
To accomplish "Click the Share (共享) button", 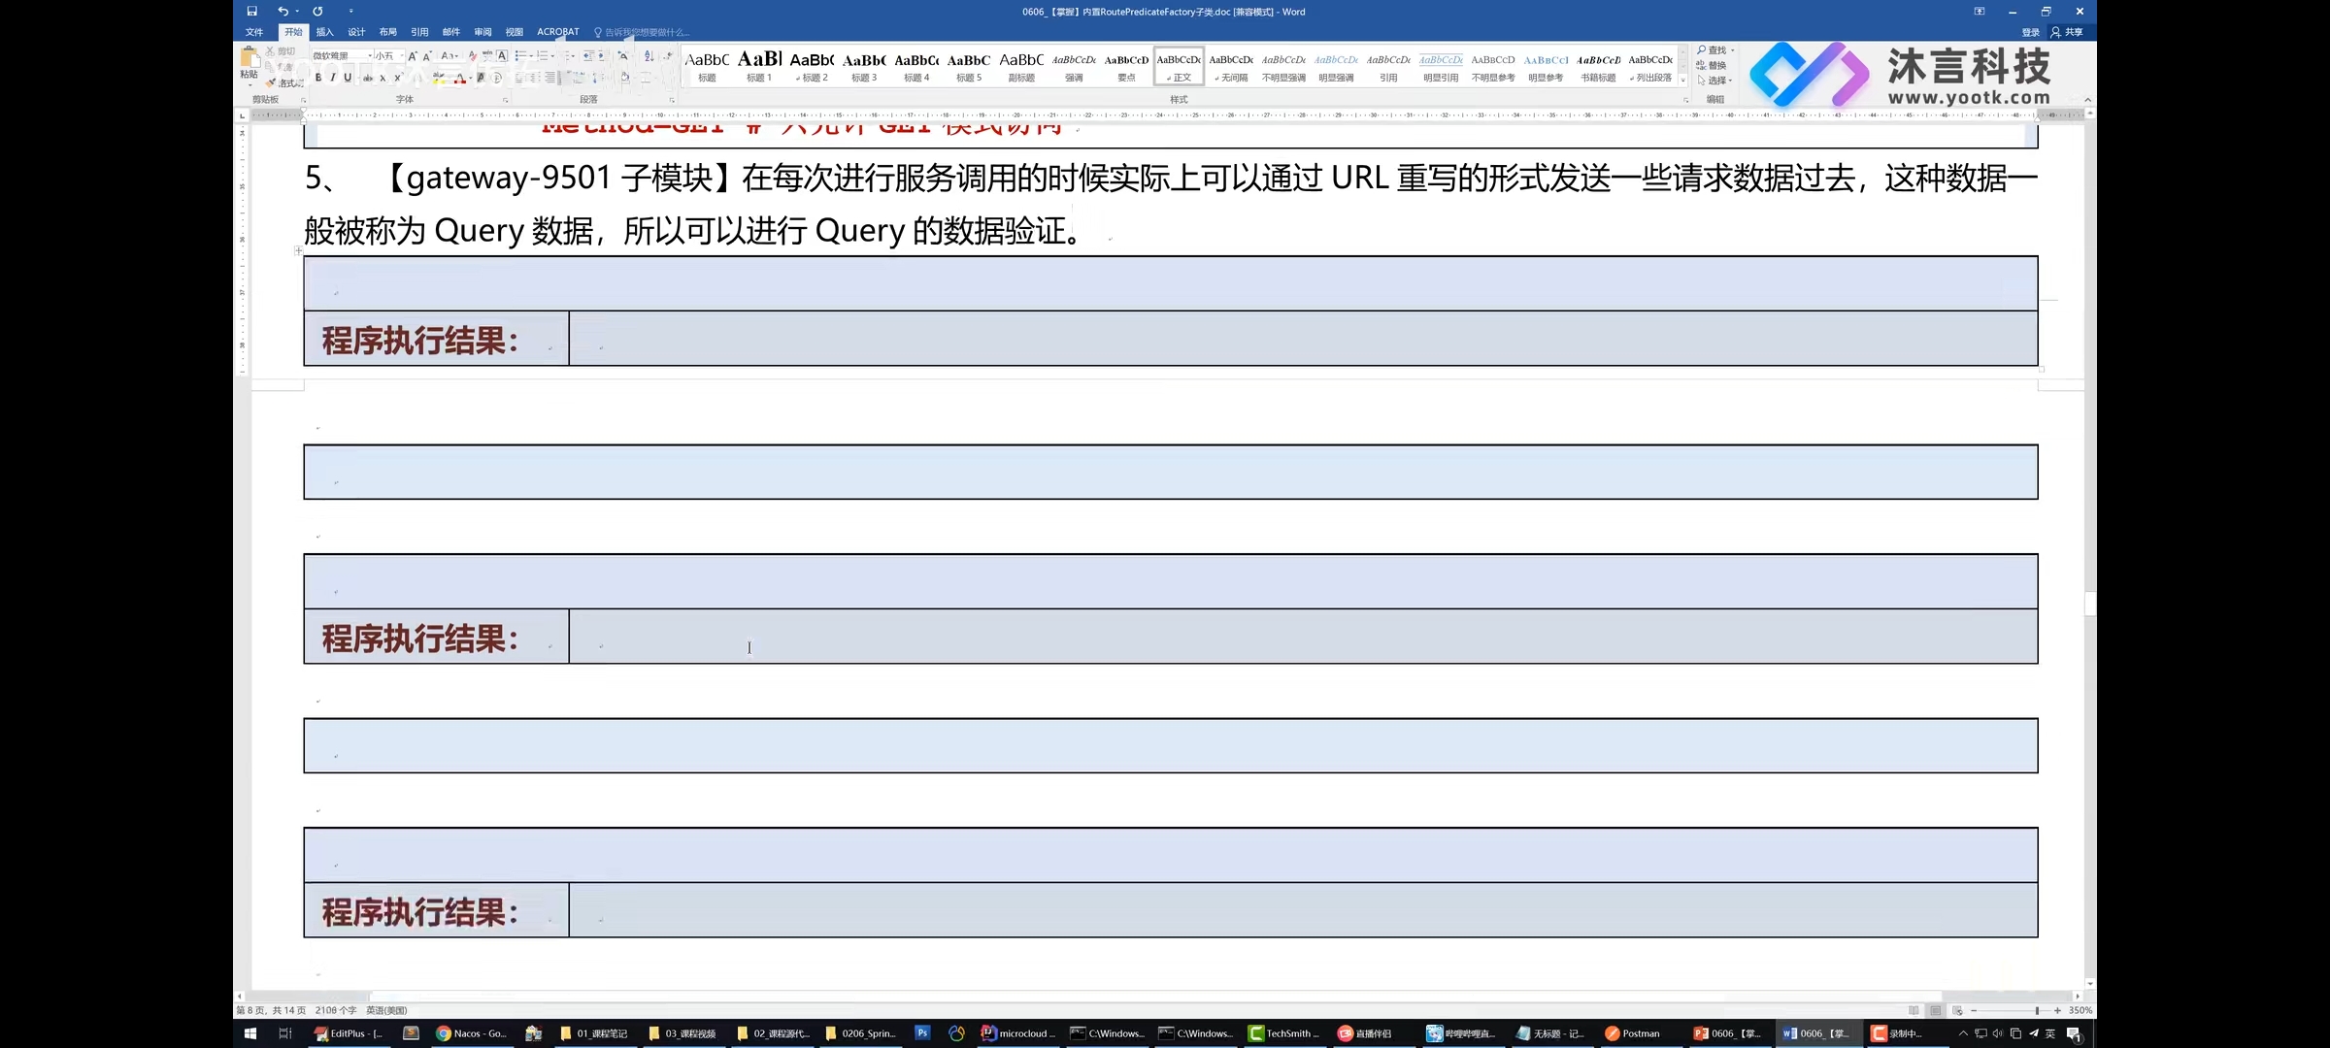I will [2068, 32].
